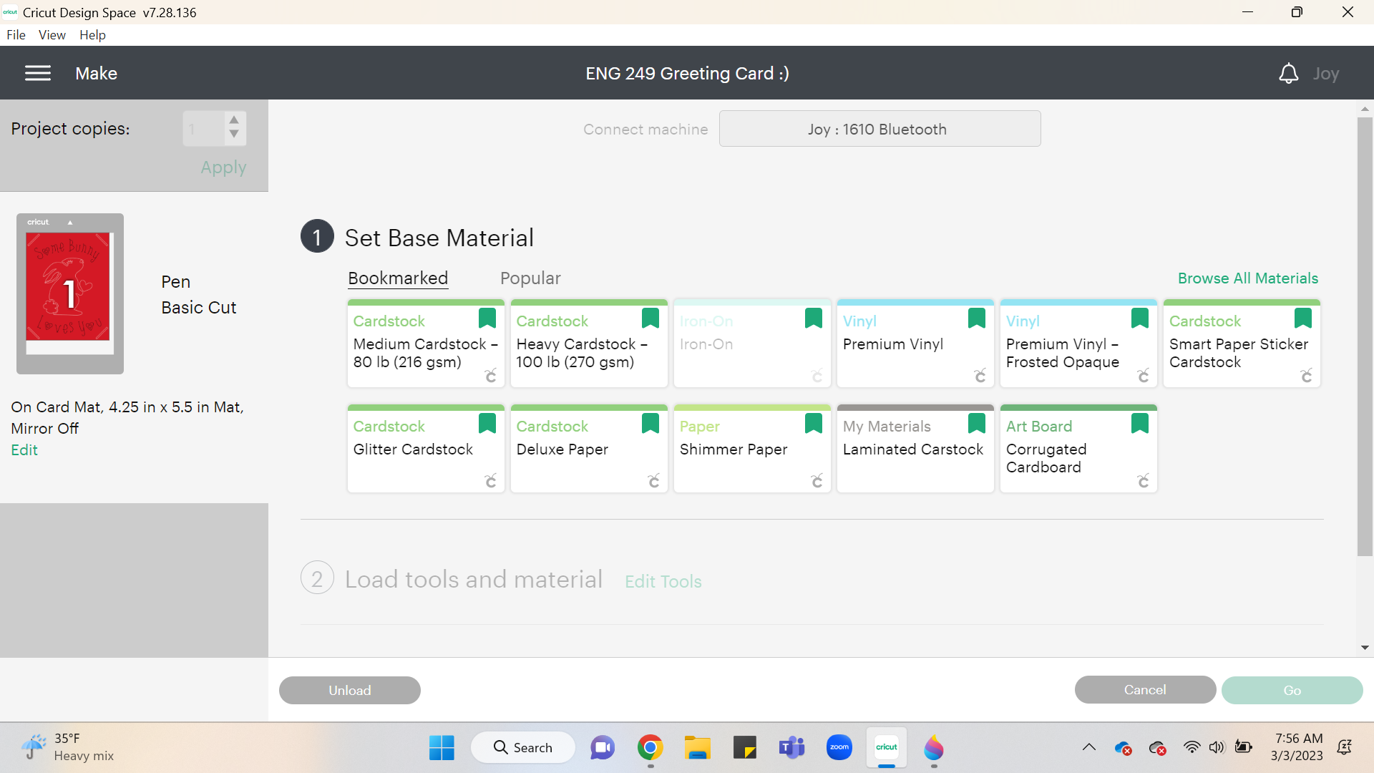The image size is (1374, 773).
Task: Click Browse All Materials link
Action: (x=1247, y=278)
